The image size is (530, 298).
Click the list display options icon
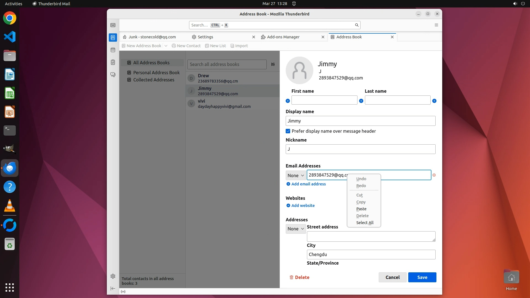click(x=273, y=64)
